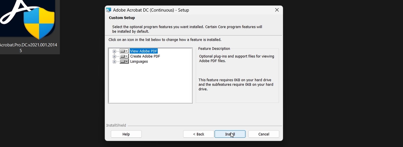The height and width of the screenshot is (147, 403).
Task: Select the Create Adobe PDF feature label
Action: [145, 56]
